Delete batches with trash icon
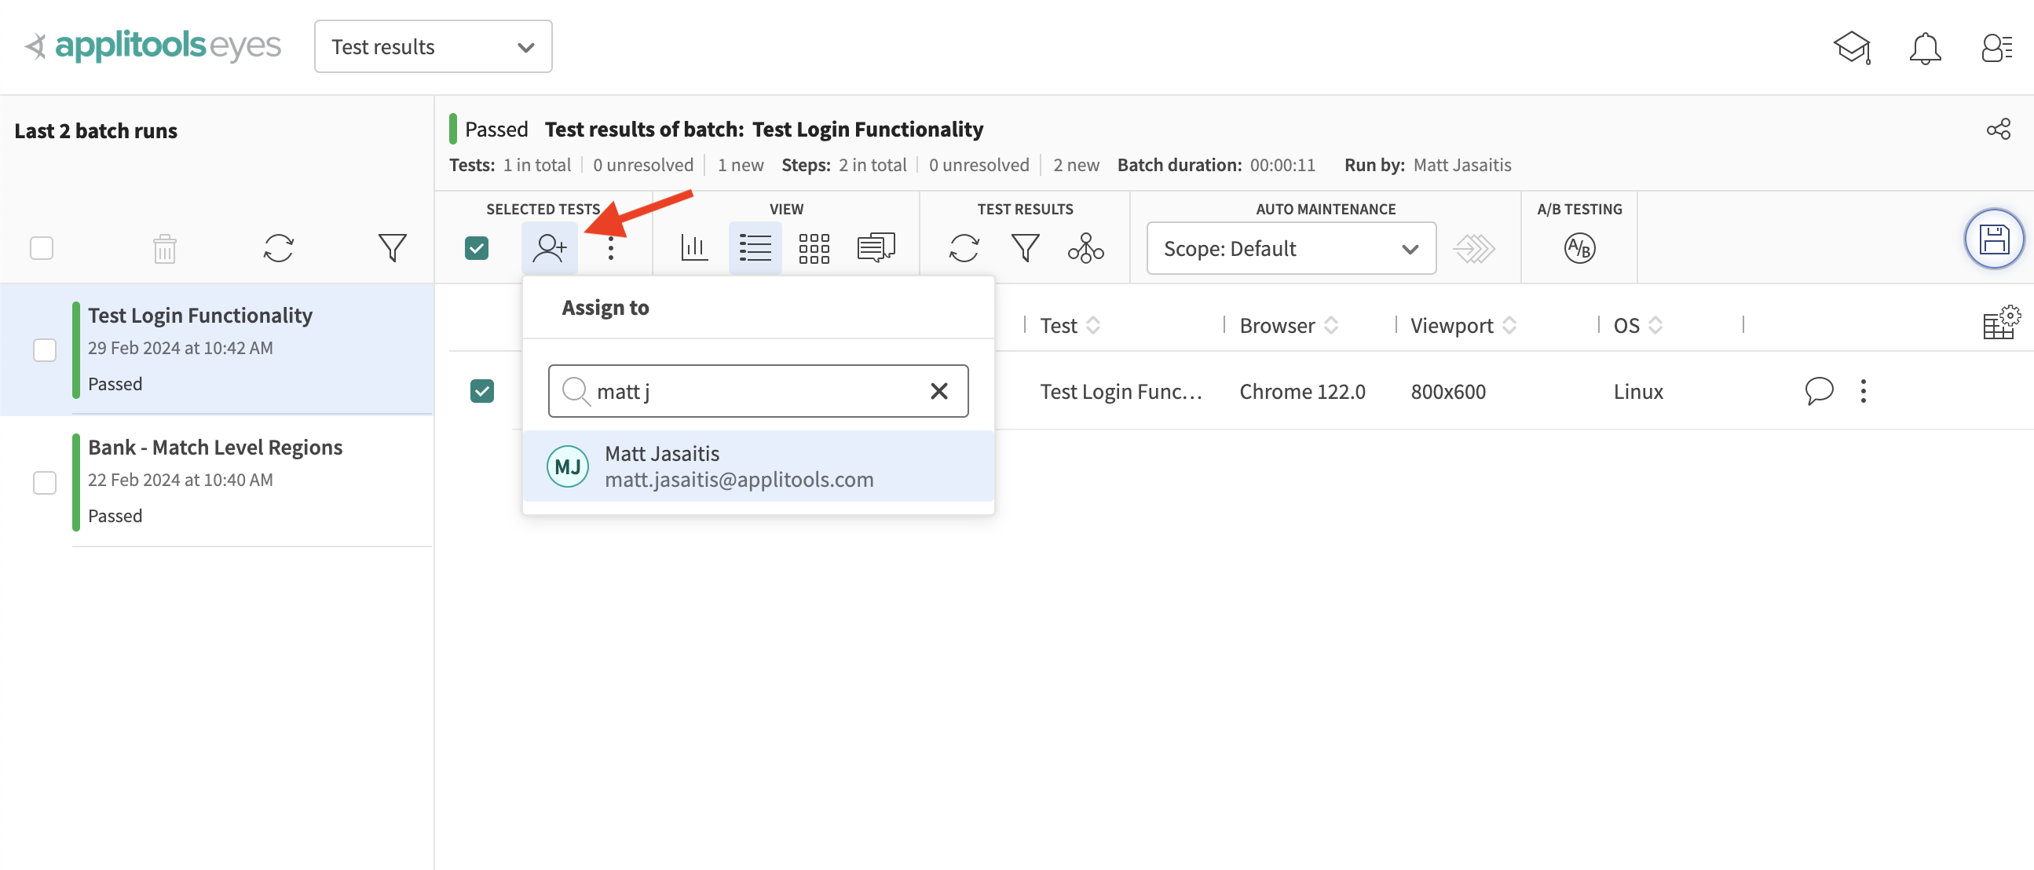This screenshot has width=2034, height=870. point(164,249)
